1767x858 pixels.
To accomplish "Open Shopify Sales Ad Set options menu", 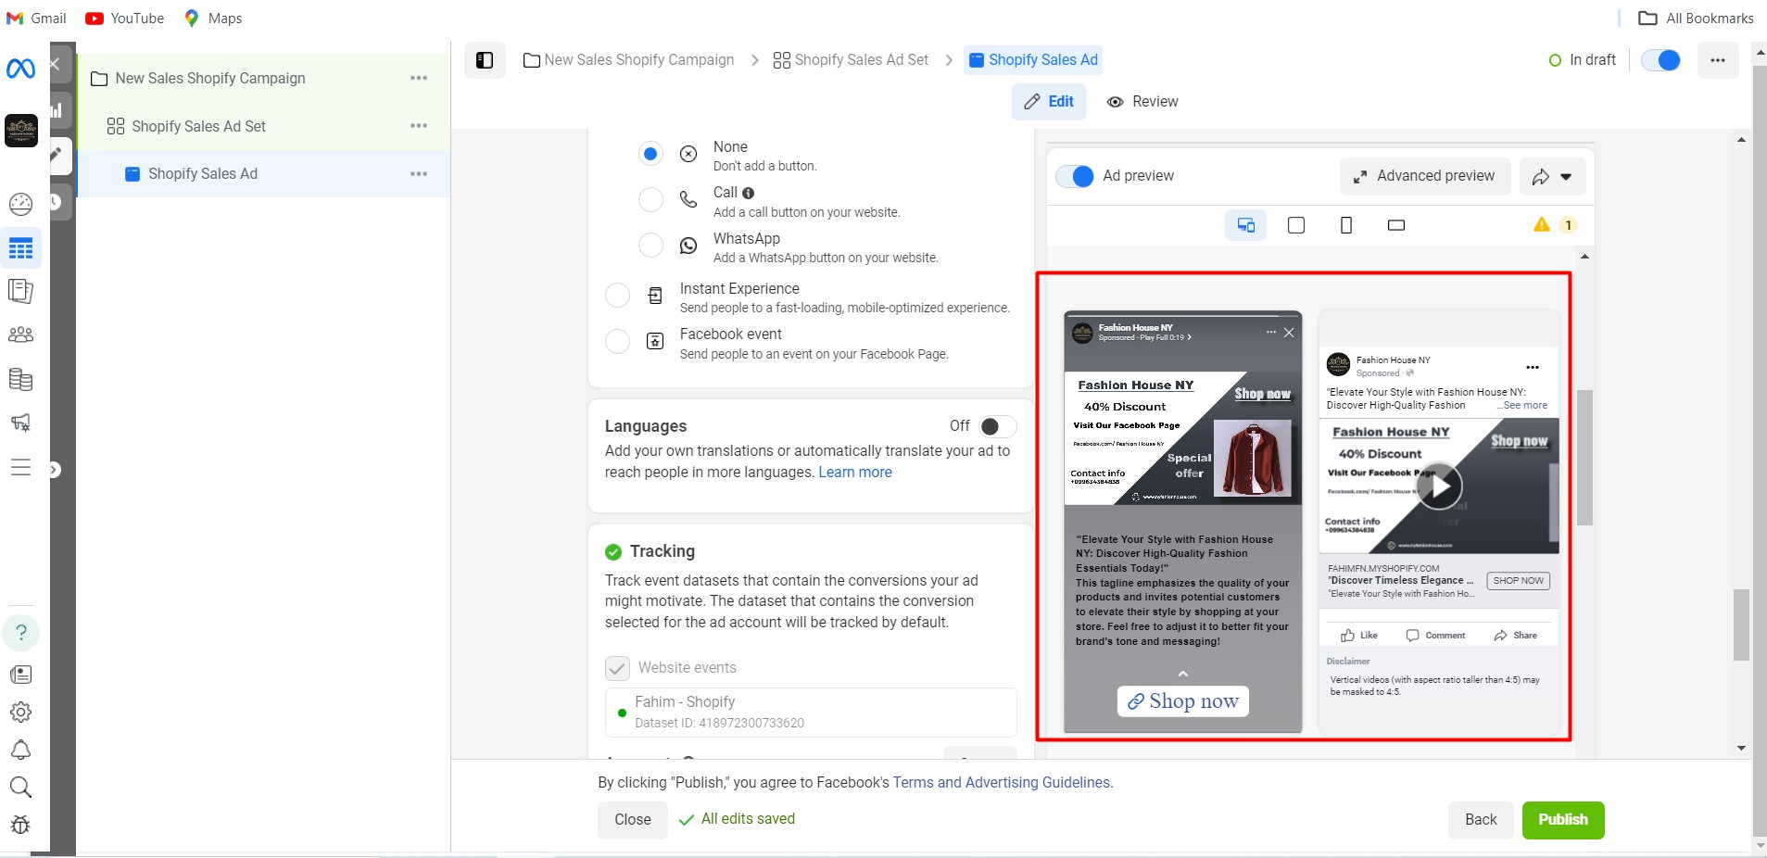I will [419, 125].
